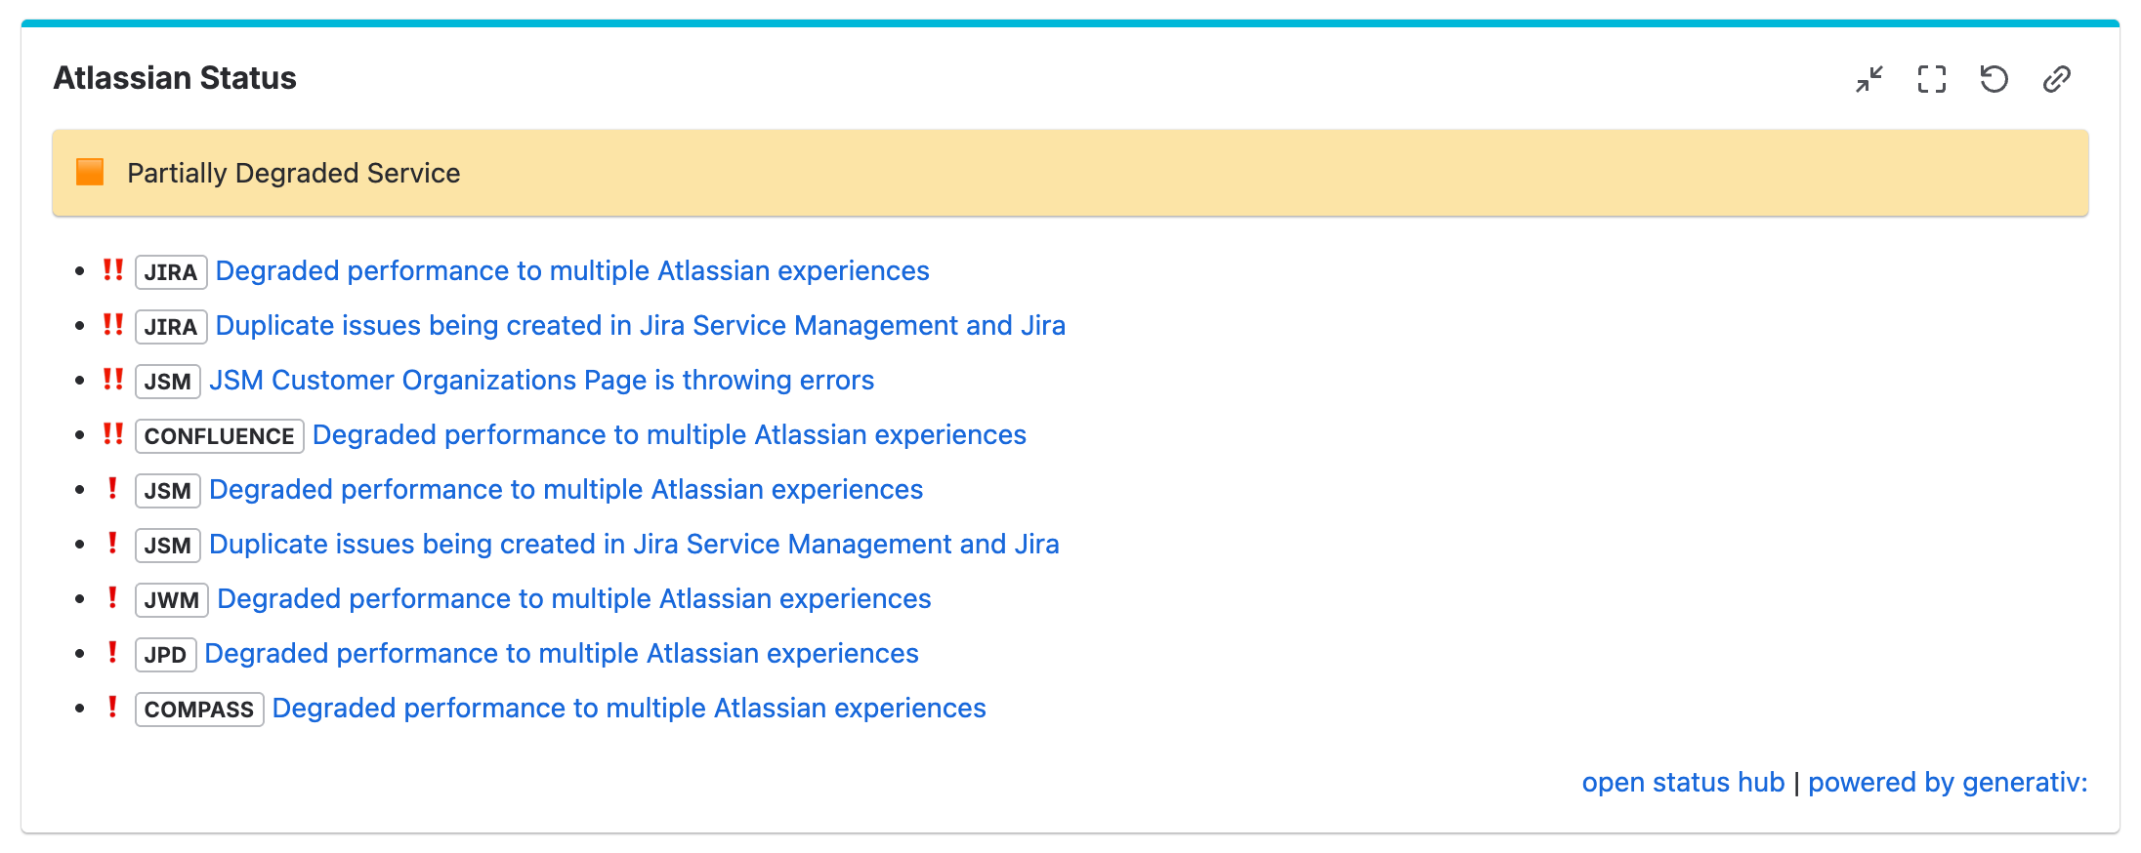Click the open status hub link

coord(1683,783)
